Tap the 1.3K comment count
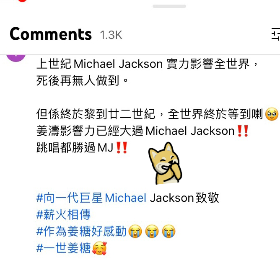Image resolution: width=280 pixels, height=260 pixels. coord(111,35)
